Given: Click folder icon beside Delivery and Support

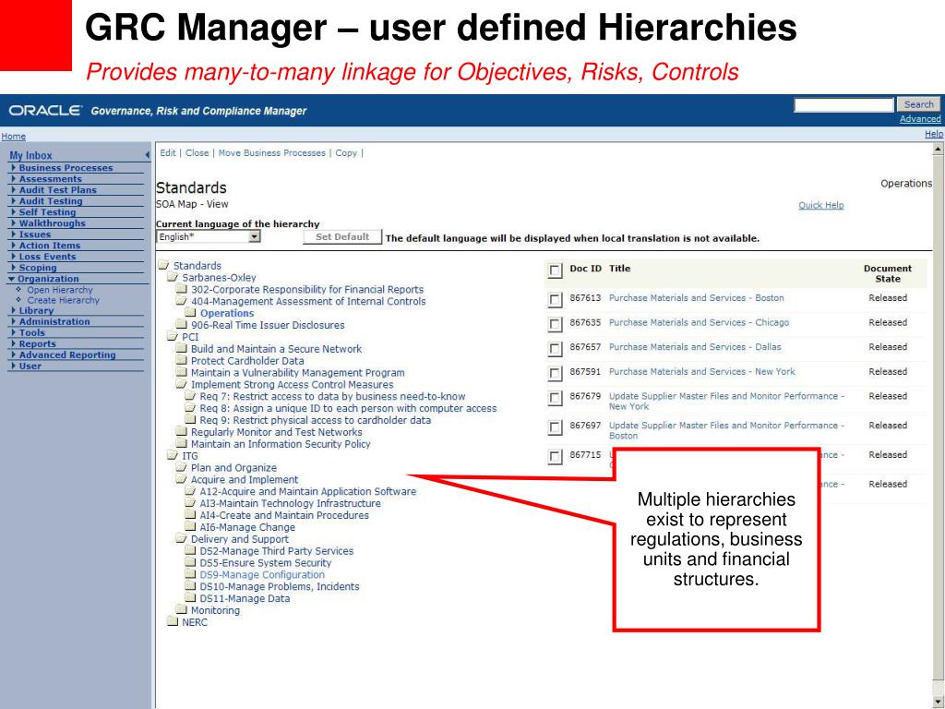Looking at the screenshot, I should 182,538.
